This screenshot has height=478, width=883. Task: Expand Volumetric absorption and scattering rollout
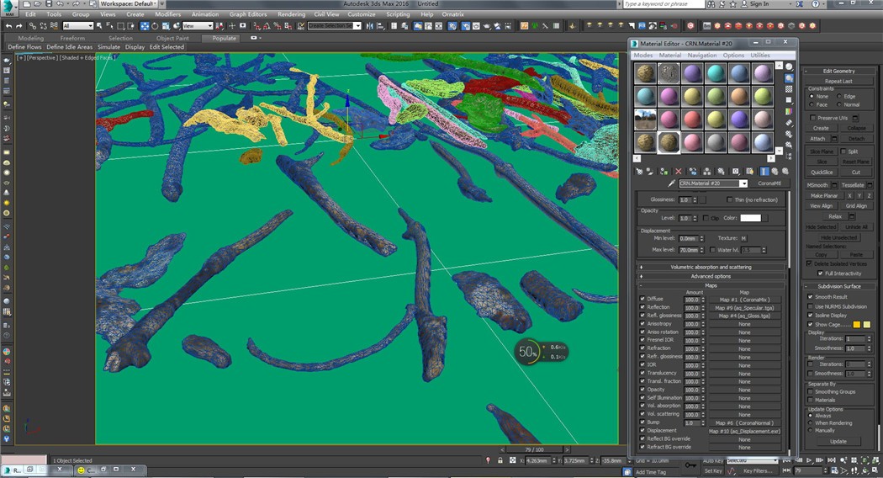(711, 267)
